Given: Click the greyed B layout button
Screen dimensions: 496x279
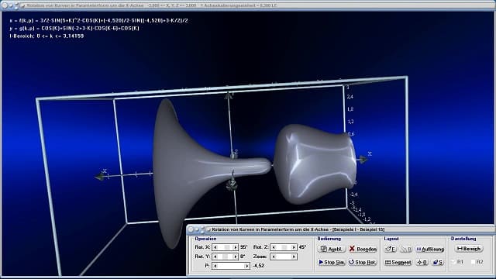Looking at the screenshot, I should 406,249.
